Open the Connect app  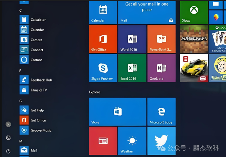[x=31, y=50]
